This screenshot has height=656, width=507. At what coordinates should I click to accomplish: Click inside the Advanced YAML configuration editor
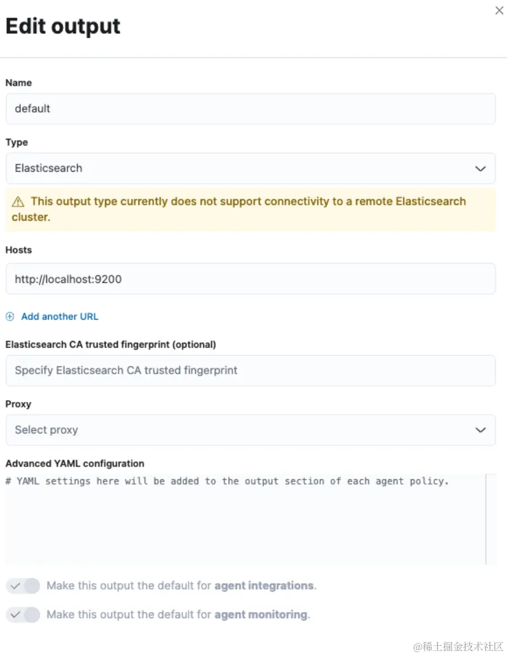coord(243,525)
